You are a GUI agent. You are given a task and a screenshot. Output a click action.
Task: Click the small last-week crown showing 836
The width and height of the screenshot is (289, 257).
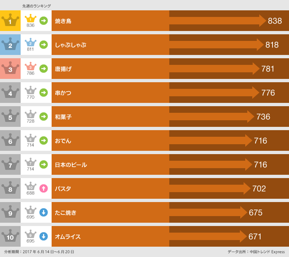(31, 19)
